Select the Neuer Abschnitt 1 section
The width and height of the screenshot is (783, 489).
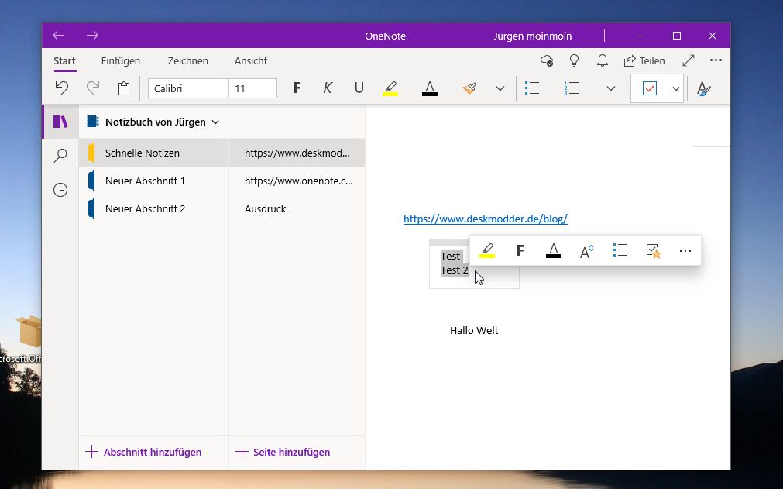[x=153, y=181]
